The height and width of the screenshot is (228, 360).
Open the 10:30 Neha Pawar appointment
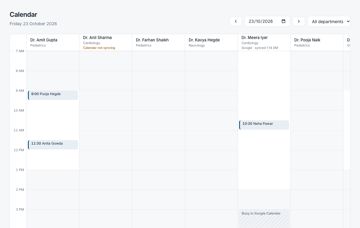click(x=264, y=125)
